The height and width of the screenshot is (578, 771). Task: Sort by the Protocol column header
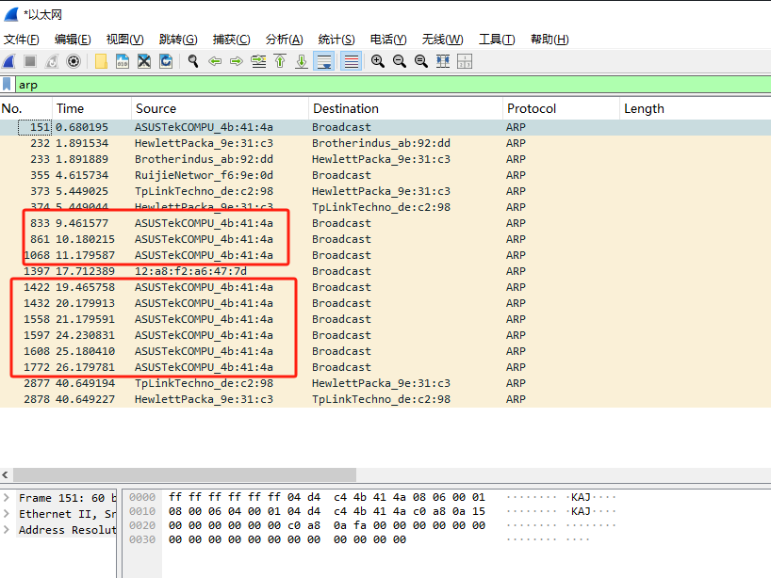(x=561, y=108)
